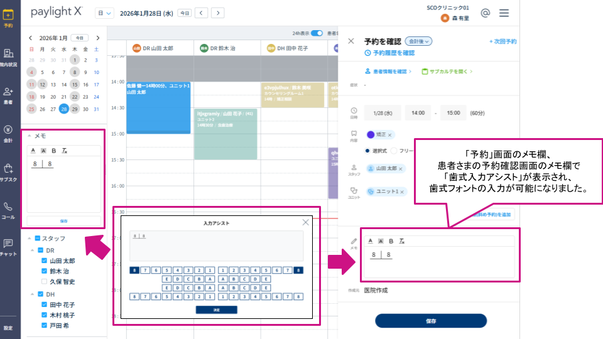Go to next day arrow in header

[x=218, y=13]
